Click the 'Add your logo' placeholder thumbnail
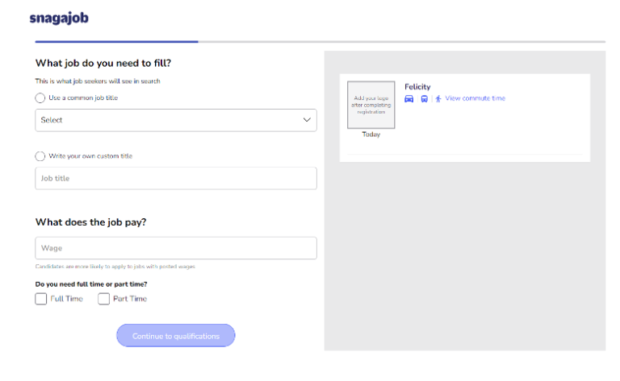 click(371, 105)
